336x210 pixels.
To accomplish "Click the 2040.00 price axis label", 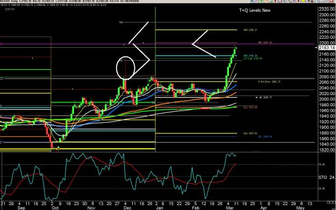I will coord(327,88).
